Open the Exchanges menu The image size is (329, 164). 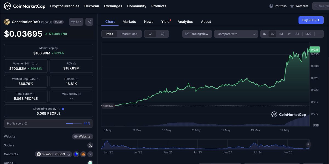(x=113, y=6)
